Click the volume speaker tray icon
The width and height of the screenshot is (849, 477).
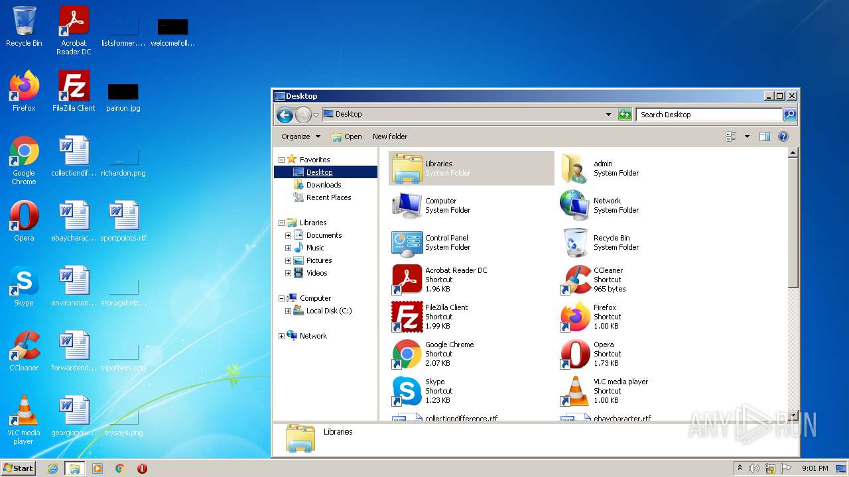click(754, 468)
